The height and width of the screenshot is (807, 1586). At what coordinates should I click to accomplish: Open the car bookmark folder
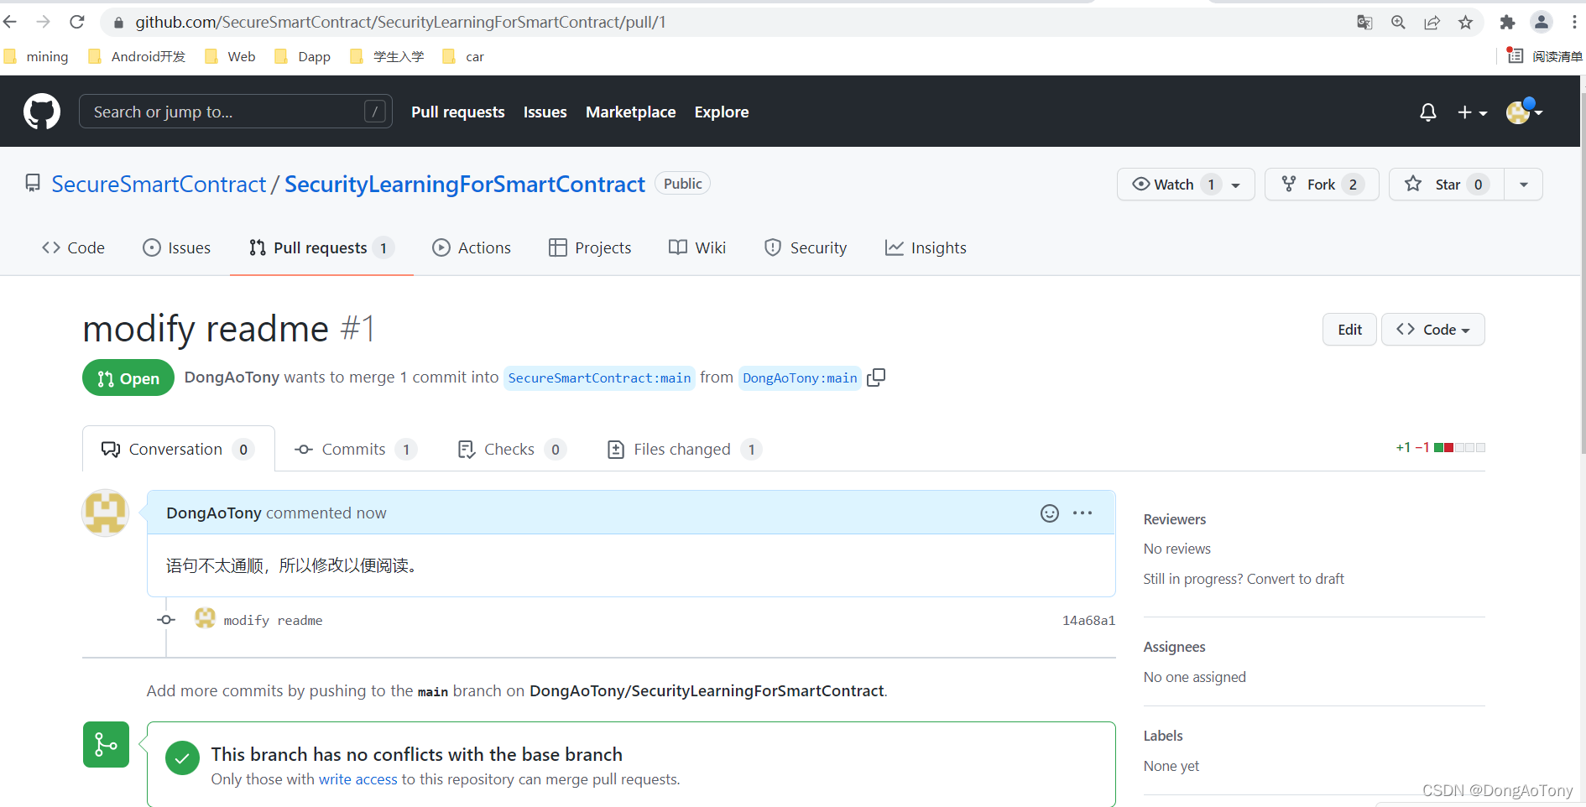coord(463,56)
